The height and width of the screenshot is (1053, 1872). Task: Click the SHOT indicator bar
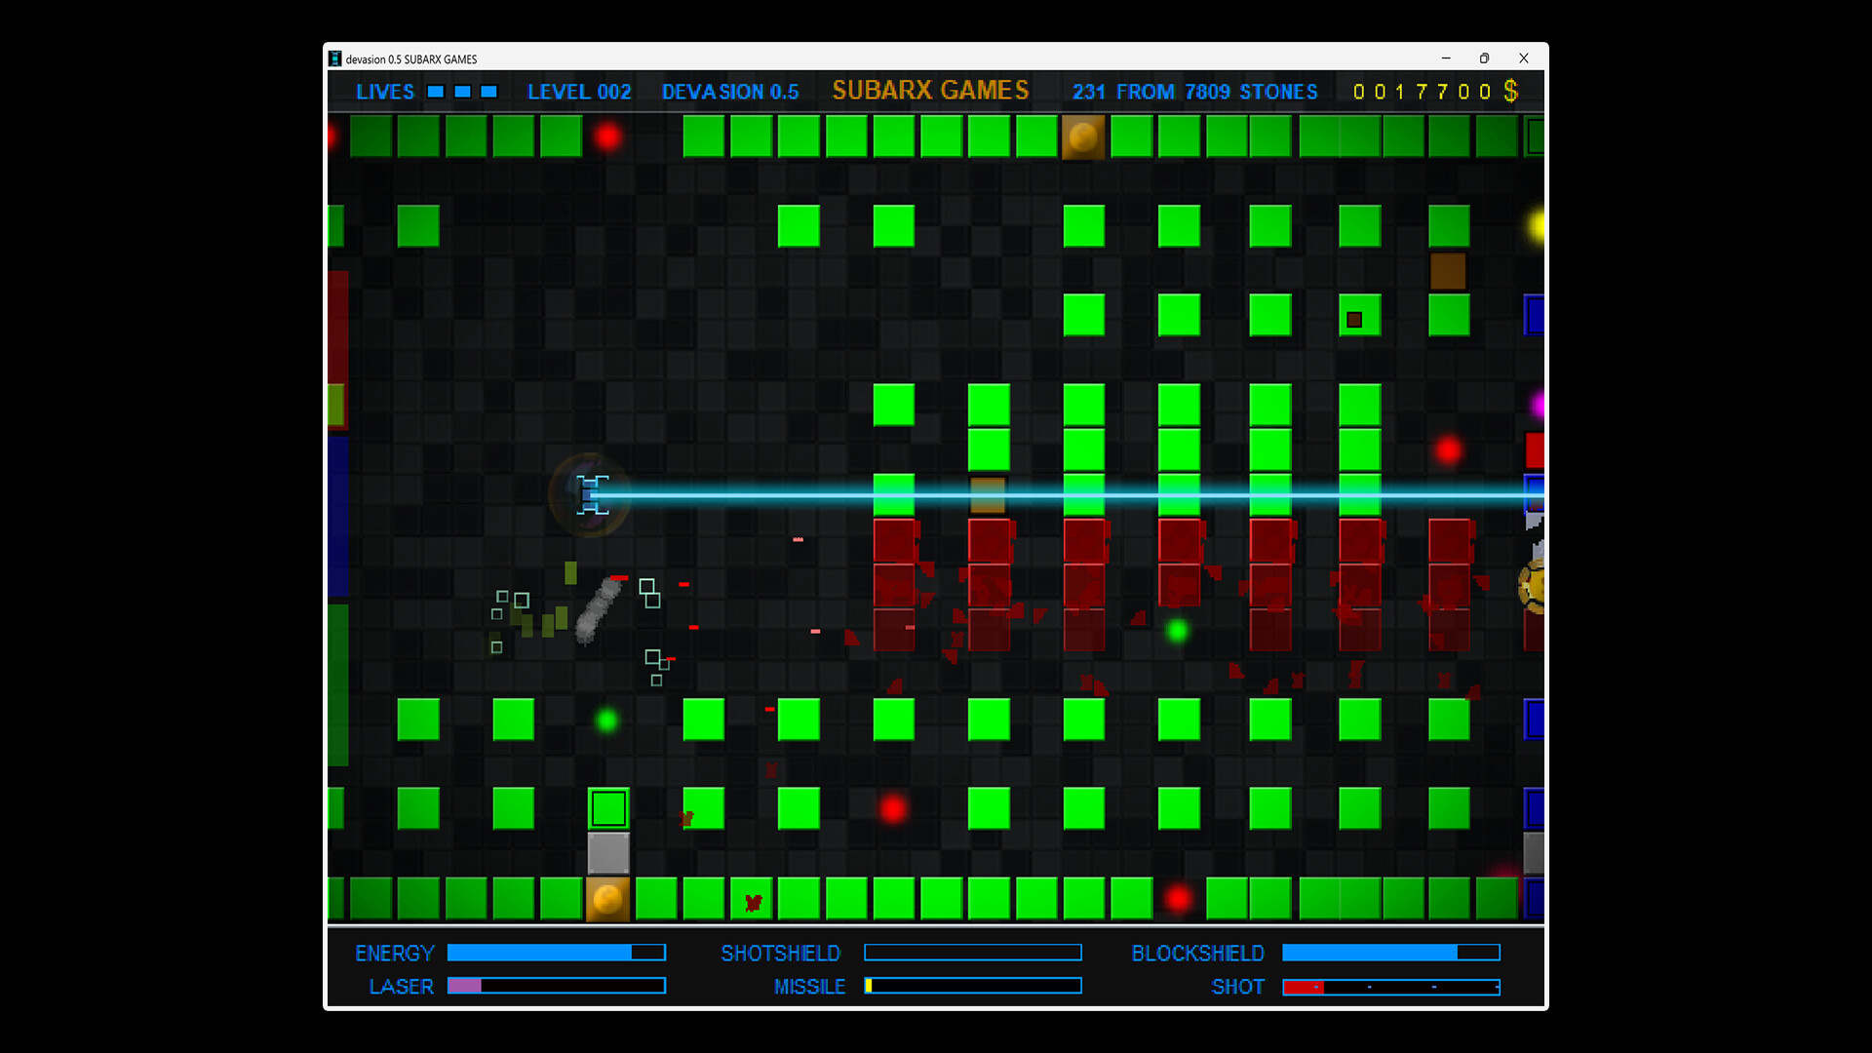click(1391, 987)
